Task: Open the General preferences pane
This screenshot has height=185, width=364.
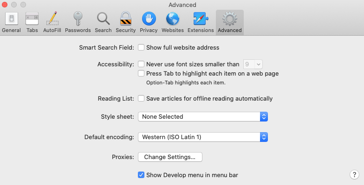Action: 11,22
